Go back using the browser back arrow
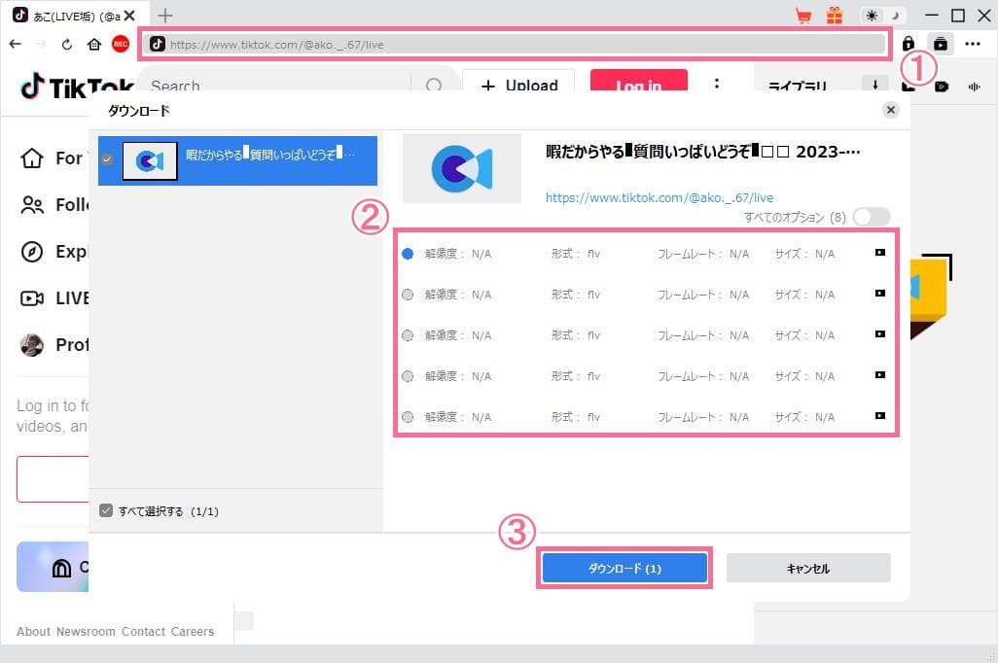Screen dimensions: 998x663 point(16,44)
